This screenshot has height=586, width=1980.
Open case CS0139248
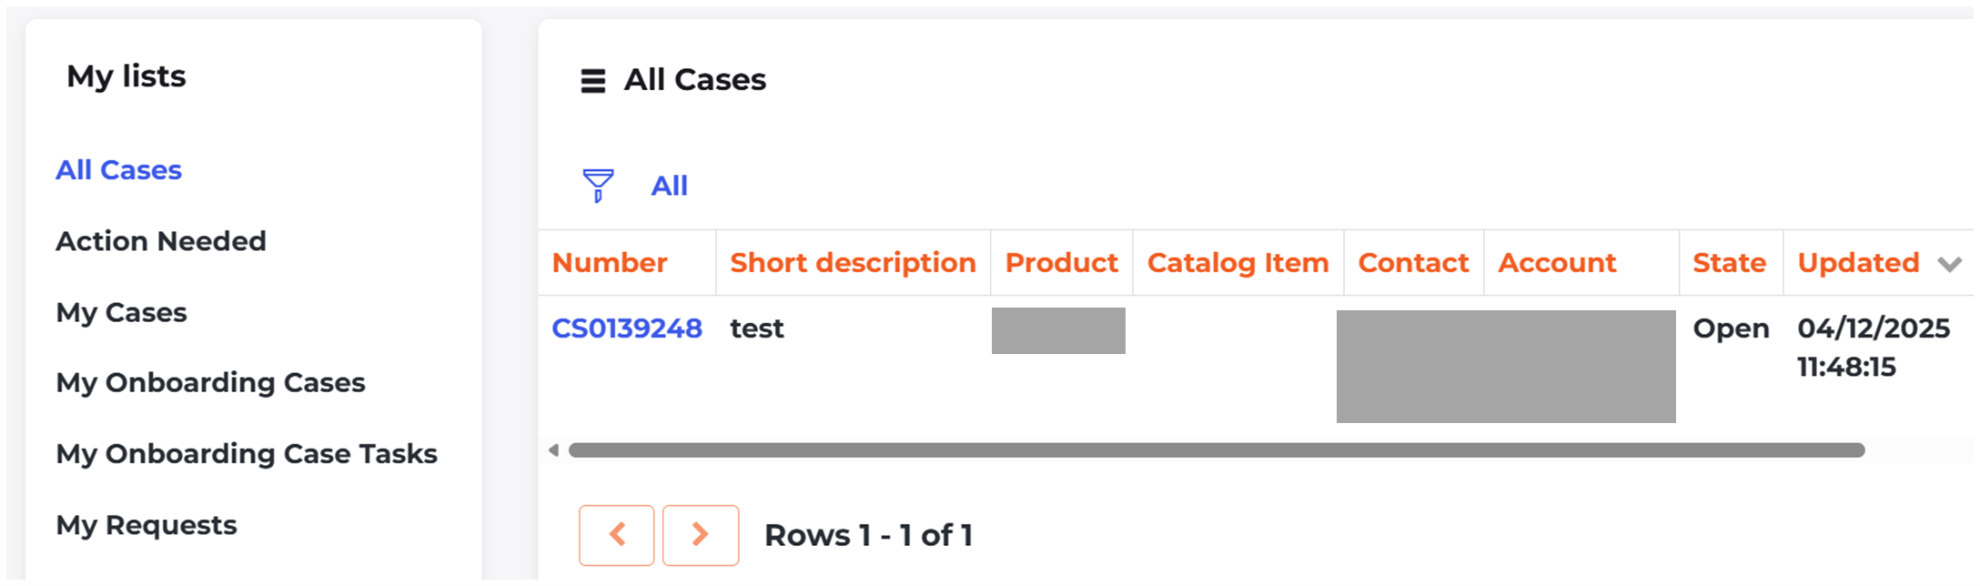627,328
